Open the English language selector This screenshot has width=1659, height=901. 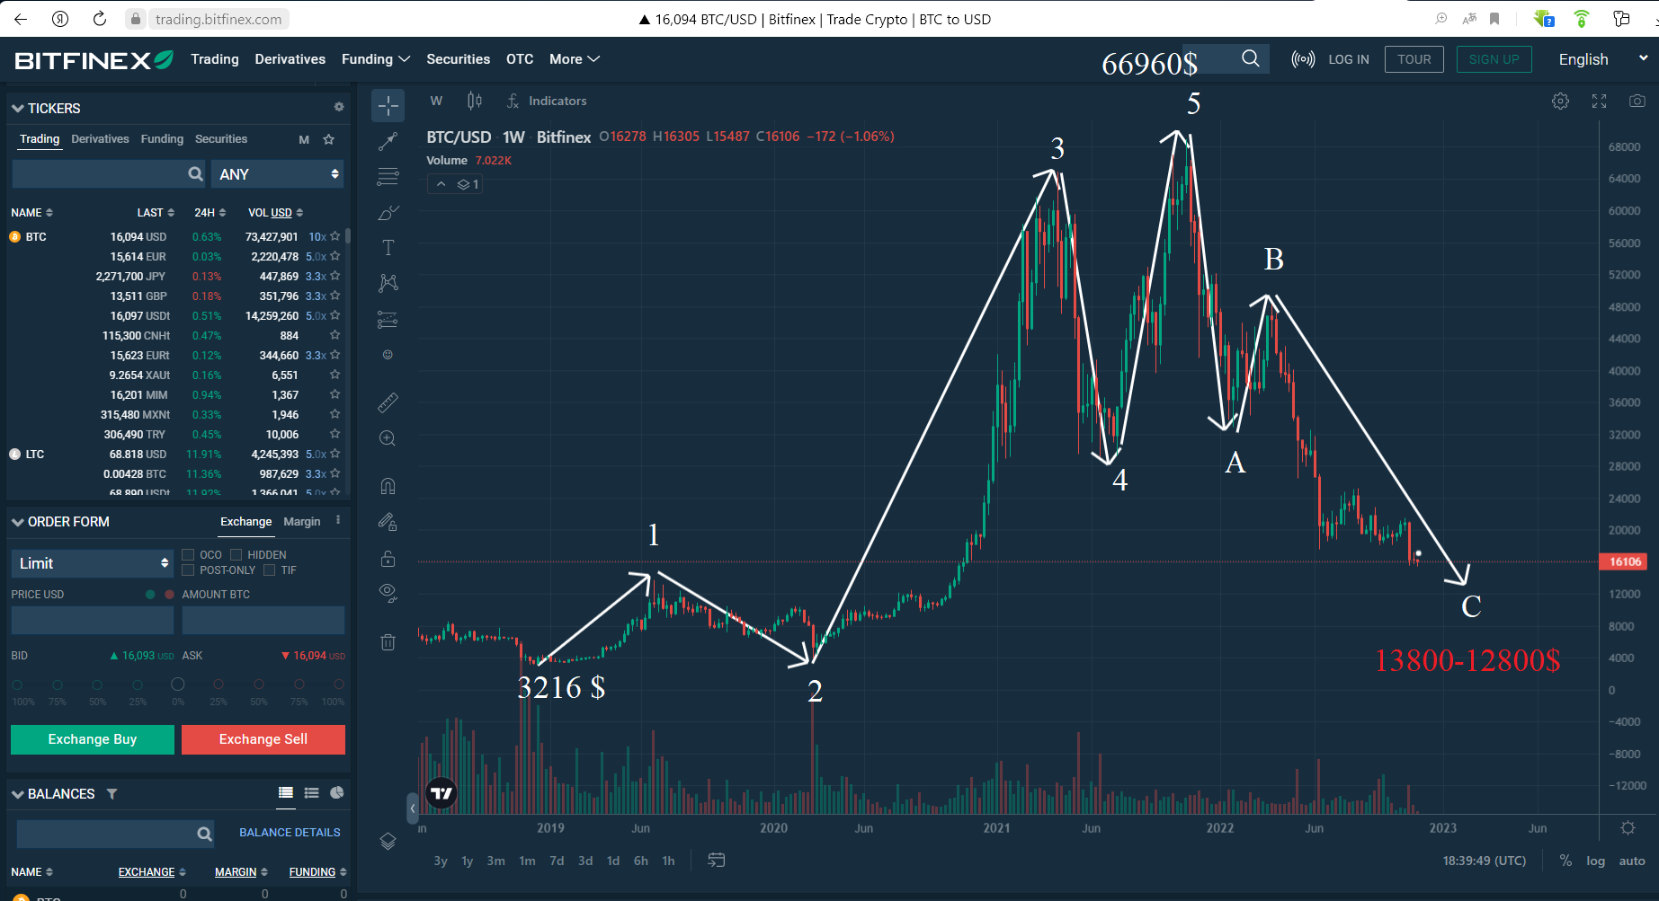click(1601, 59)
